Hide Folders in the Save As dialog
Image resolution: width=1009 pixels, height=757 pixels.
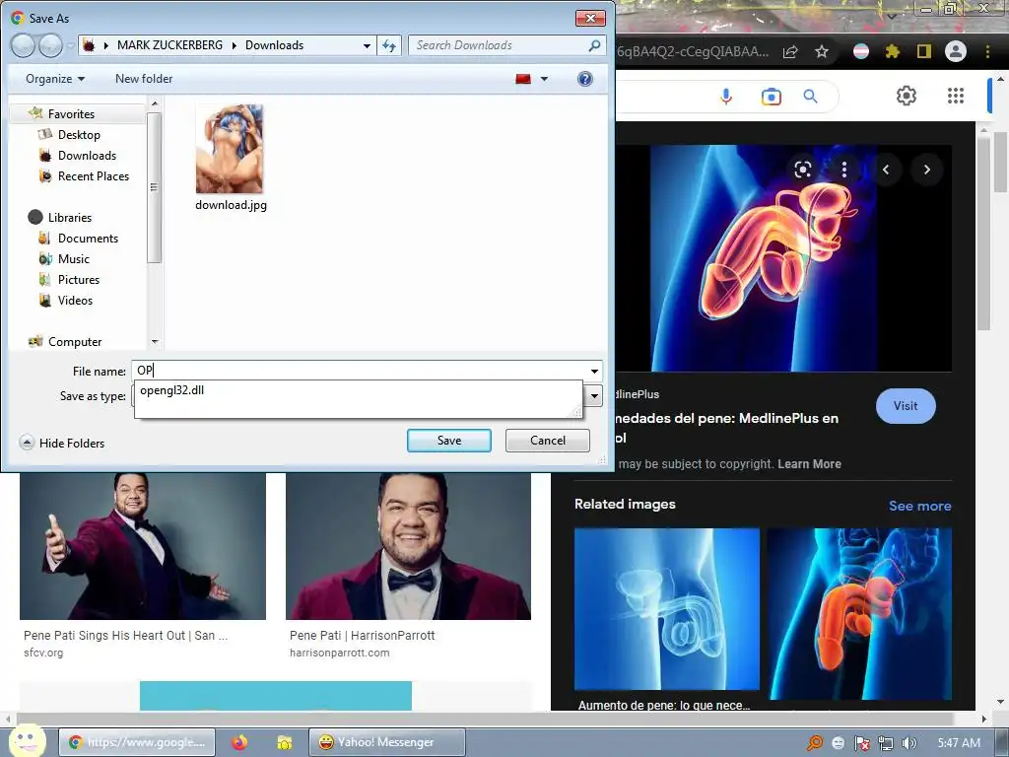click(x=62, y=443)
